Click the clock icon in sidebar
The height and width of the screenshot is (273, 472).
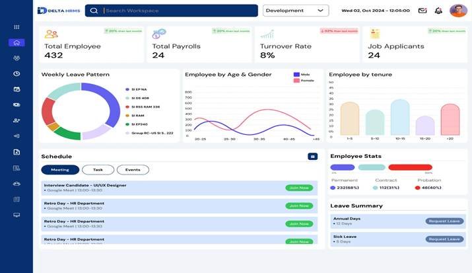pyautogui.click(x=17, y=73)
